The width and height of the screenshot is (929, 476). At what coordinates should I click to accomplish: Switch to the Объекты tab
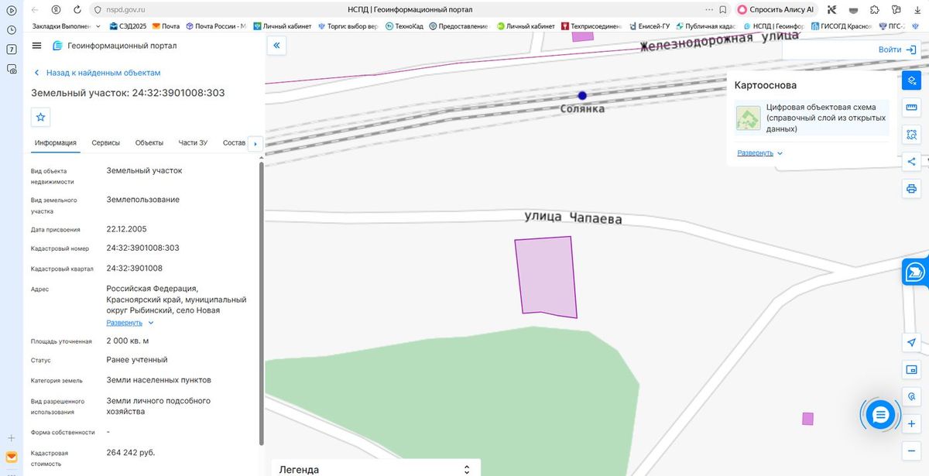pos(149,143)
